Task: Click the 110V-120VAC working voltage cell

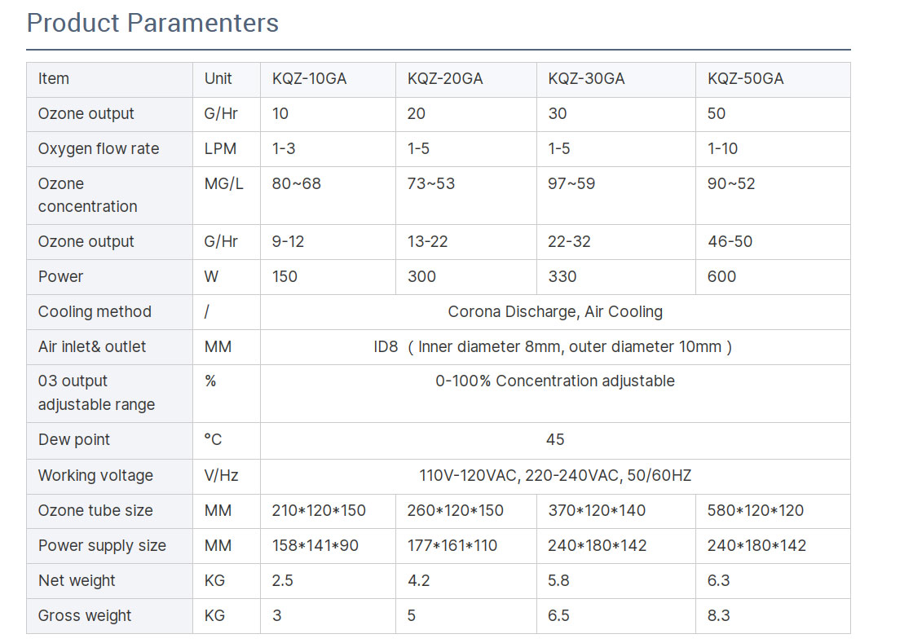Action: [x=555, y=476]
